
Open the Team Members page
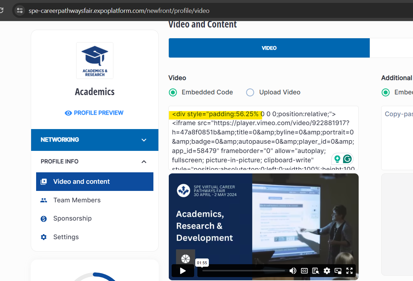[77, 200]
